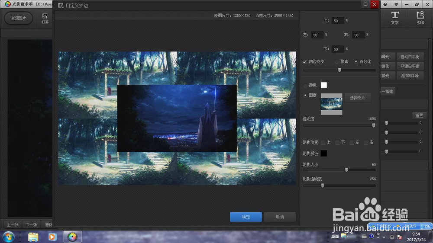
Task: Click the pattern image thumbnail preview
Action: tap(331, 104)
